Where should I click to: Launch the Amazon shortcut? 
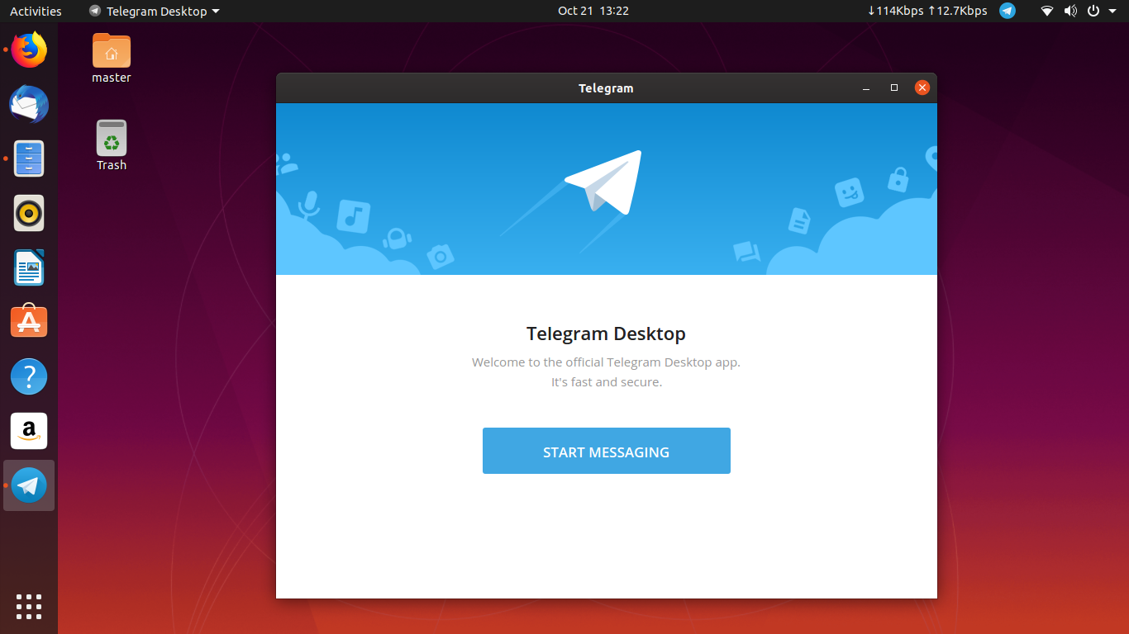tap(28, 430)
